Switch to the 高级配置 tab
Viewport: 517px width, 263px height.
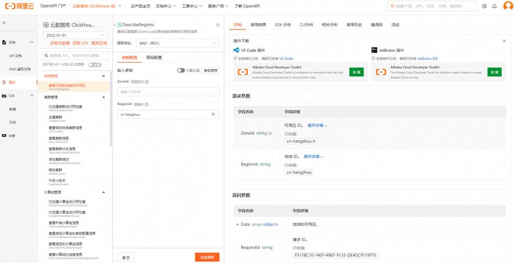point(154,58)
